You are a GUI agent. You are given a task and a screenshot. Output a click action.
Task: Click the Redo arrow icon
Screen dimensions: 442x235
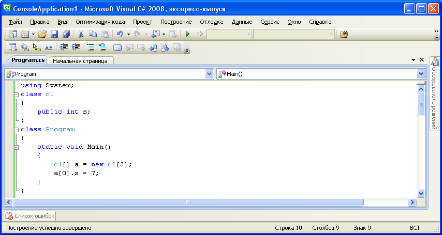pos(137,34)
